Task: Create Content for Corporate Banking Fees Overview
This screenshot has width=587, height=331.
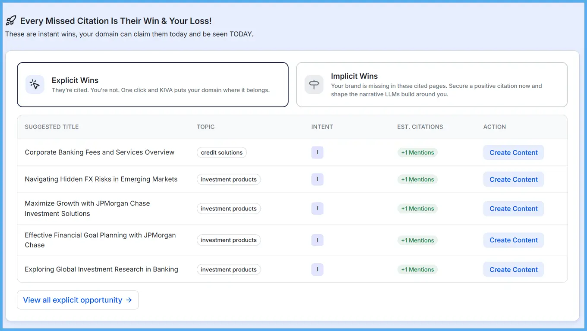Action: click(513, 152)
